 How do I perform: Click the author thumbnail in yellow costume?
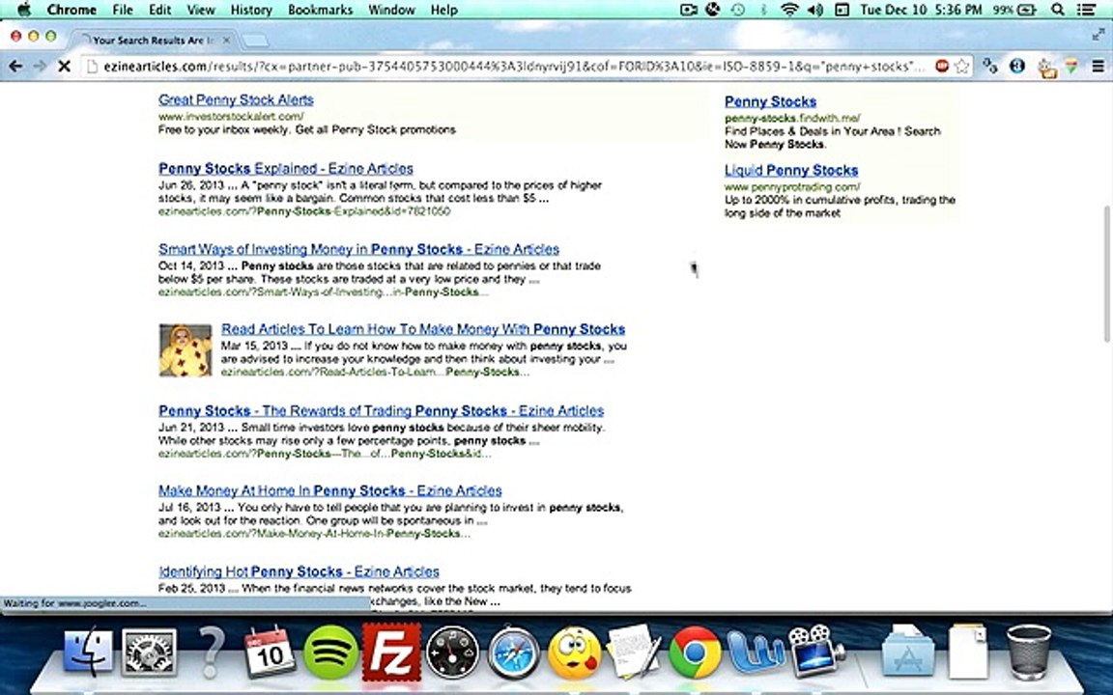tap(185, 349)
